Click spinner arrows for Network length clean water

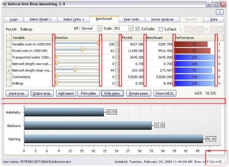pyautogui.click(x=117, y=71)
